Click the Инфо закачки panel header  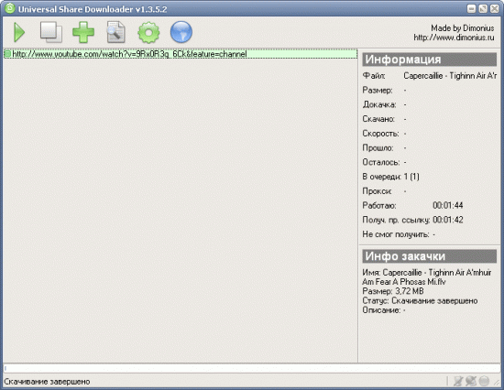(x=430, y=256)
